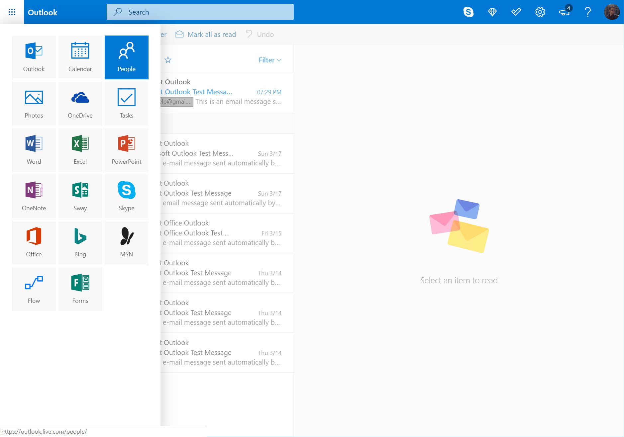This screenshot has height=437, width=624.
Task: Open the account profile picture menu
Action: click(612, 12)
